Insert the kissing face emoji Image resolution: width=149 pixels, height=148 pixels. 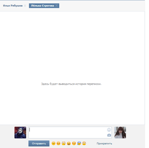tap(74, 143)
